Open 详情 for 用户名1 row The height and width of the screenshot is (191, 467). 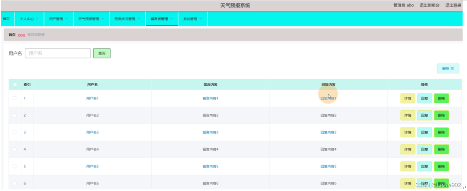[408, 98]
